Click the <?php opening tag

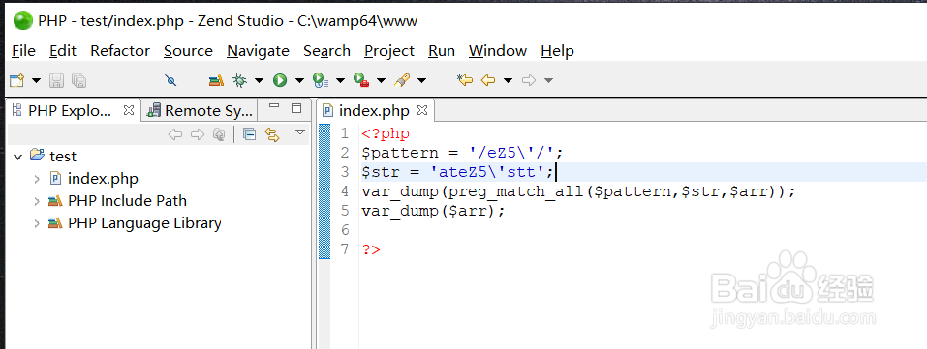tap(386, 134)
